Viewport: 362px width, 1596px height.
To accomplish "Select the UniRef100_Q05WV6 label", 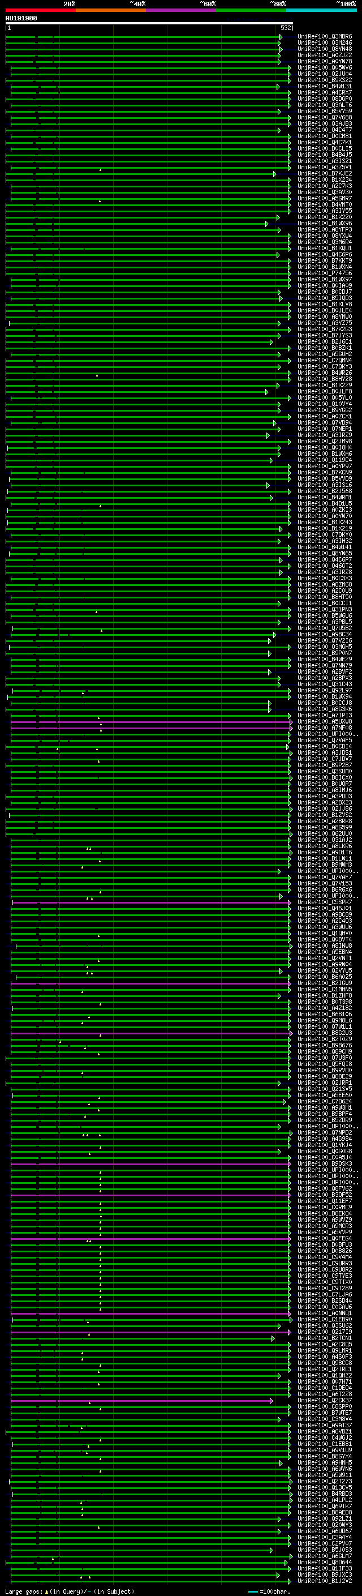I will click(x=325, y=68).
